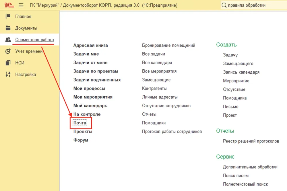This screenshot has width=287, height=191.
Task: Click the ГК Меркурий application title
Action: click(104, 5)
